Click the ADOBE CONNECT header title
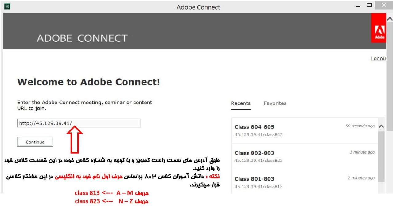Viewport: 393px width, 210px height. click(x=82, y=38)
